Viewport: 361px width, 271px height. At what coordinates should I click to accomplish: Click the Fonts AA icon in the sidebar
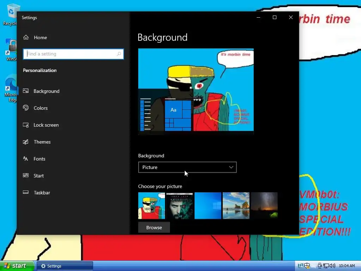point(25,158)
